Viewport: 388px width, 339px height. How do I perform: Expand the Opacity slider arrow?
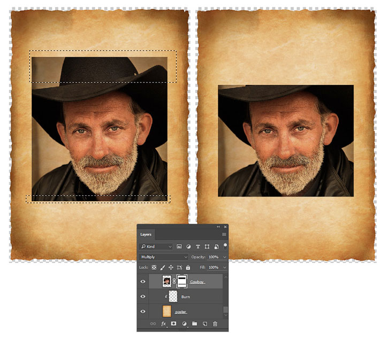coord(224,257)
